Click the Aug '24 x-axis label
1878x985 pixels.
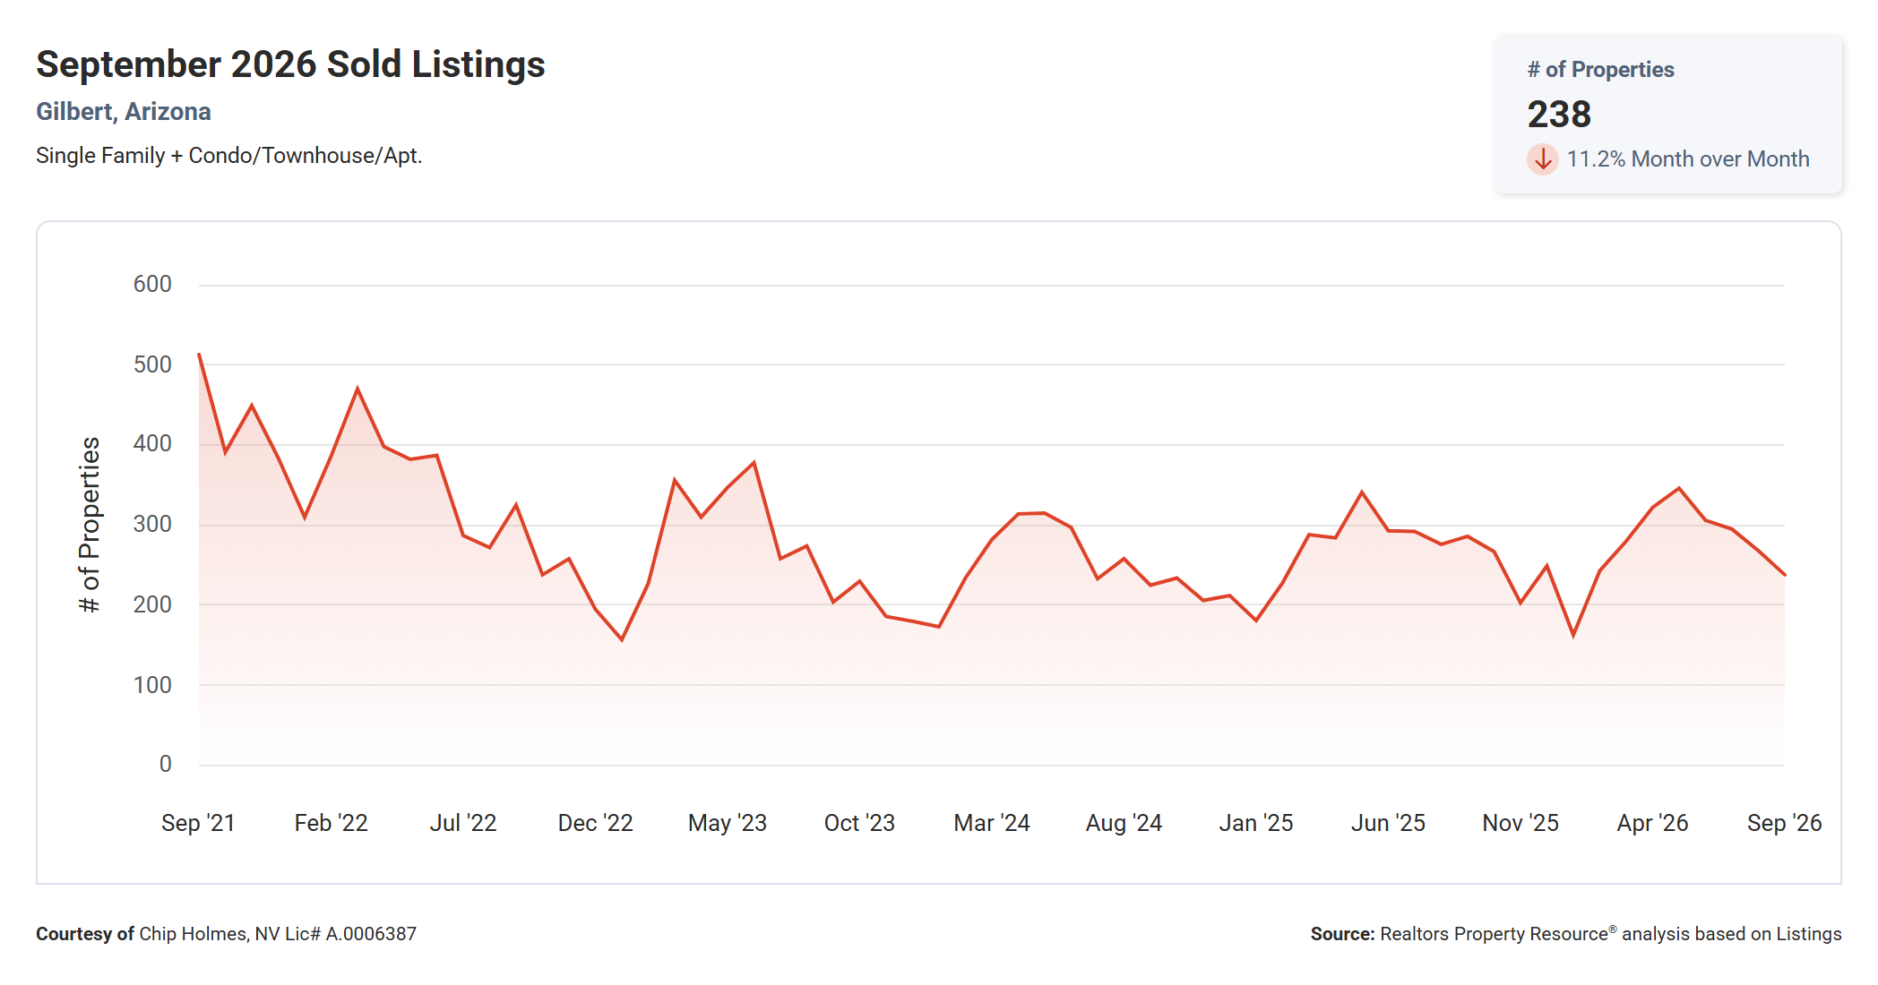[x=1124, y=823]
